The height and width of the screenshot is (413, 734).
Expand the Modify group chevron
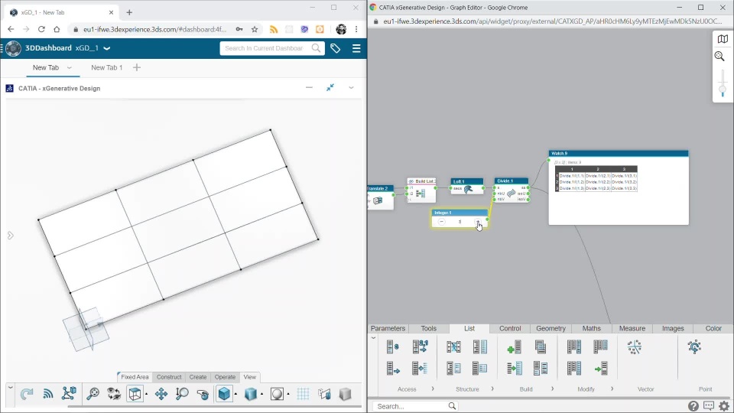(612, 389)
